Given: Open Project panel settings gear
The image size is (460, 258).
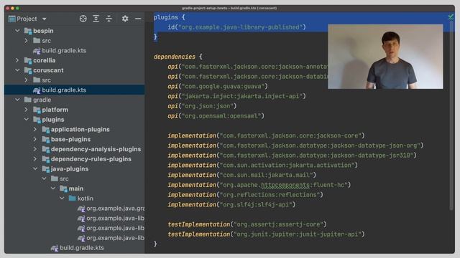Looking at the screenshot, I should pyautogui.click(x=125, y=19).
